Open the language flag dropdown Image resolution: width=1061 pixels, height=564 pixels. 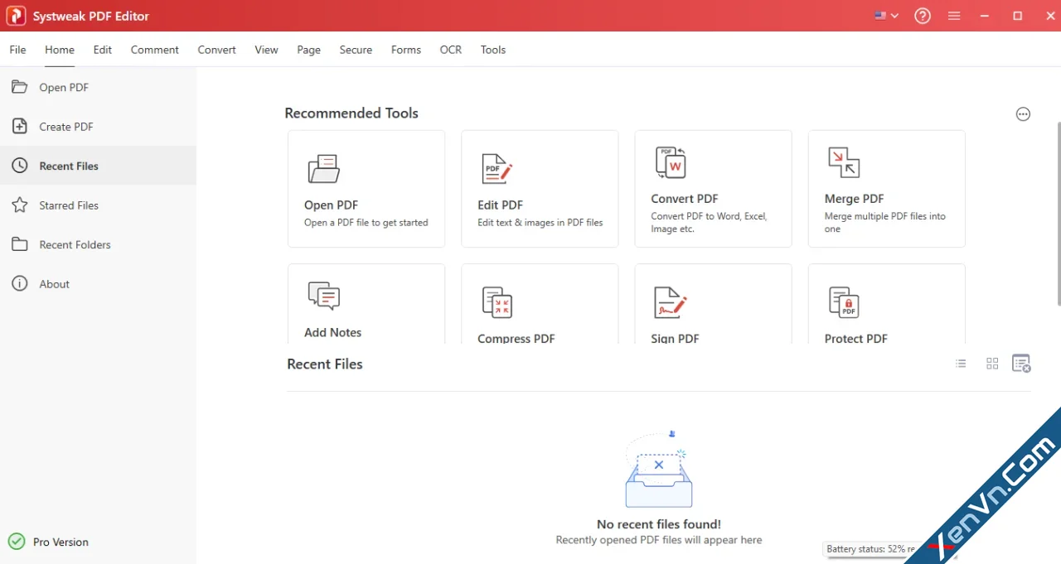click(886, 16)
